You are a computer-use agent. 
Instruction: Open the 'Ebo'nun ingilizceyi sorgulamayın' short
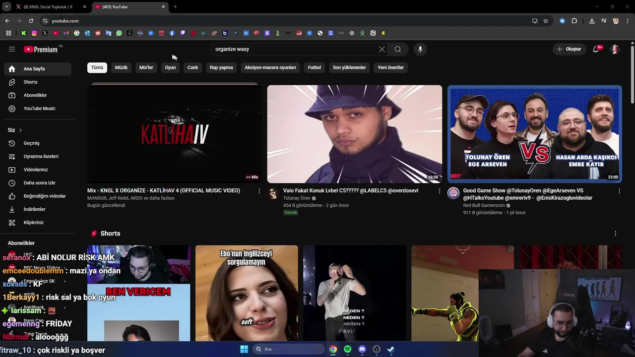click(247, 293)
